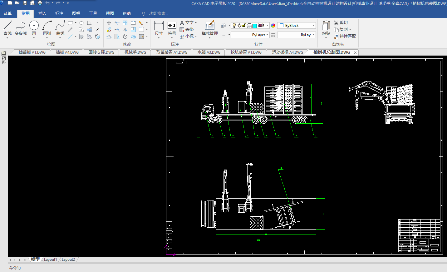Viewport: 447px width, 272px height.
Task: Toggle the layer sun freeze icon
Action: click(x=239, y=26)
